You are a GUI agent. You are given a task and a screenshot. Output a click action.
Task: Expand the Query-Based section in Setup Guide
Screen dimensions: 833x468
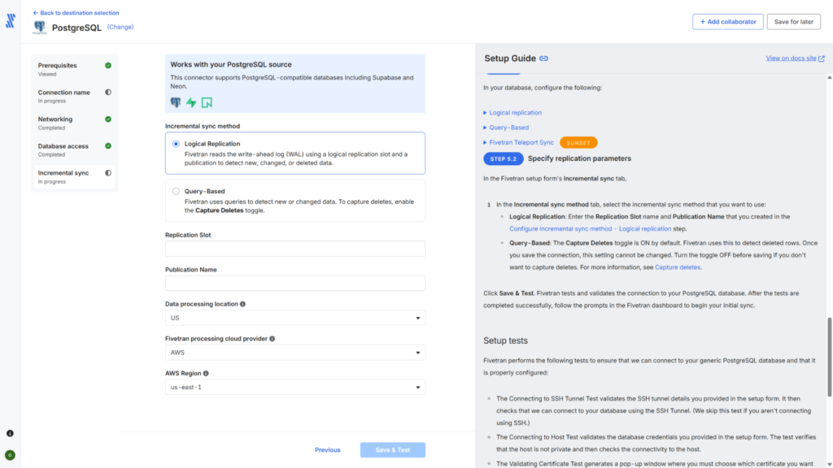506,128
